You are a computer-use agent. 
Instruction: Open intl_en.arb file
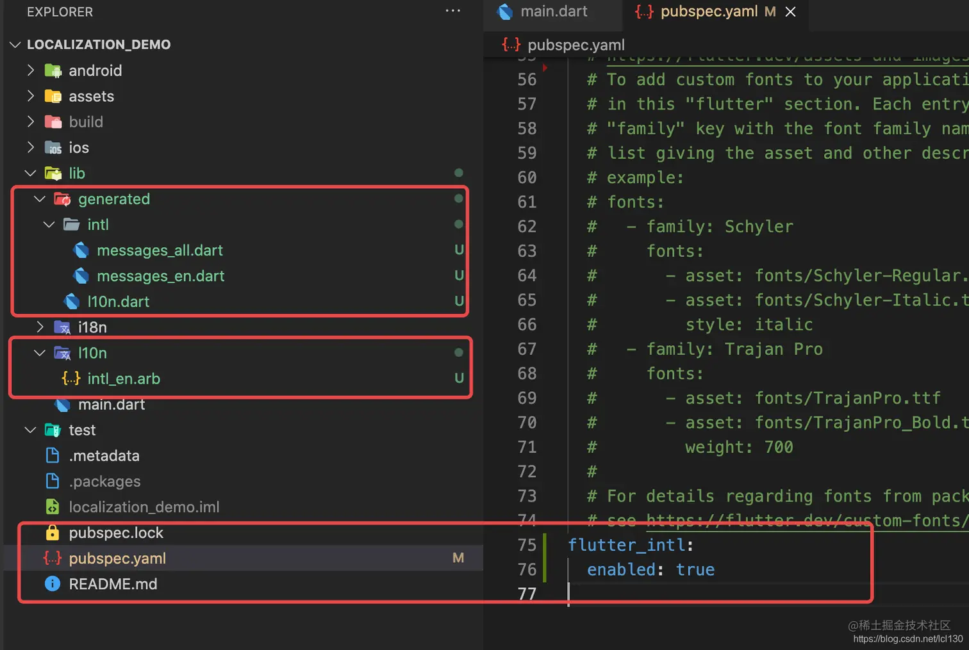[124, 378]
